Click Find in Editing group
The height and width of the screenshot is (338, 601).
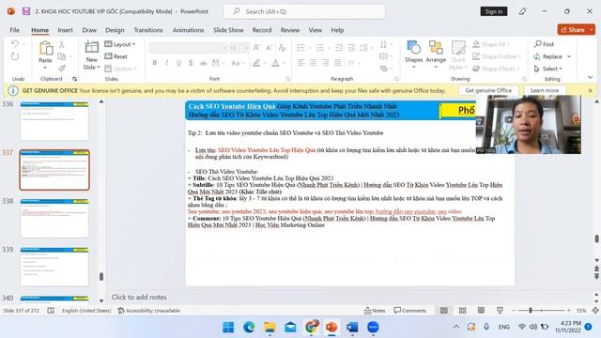click(x=545, y=44)
